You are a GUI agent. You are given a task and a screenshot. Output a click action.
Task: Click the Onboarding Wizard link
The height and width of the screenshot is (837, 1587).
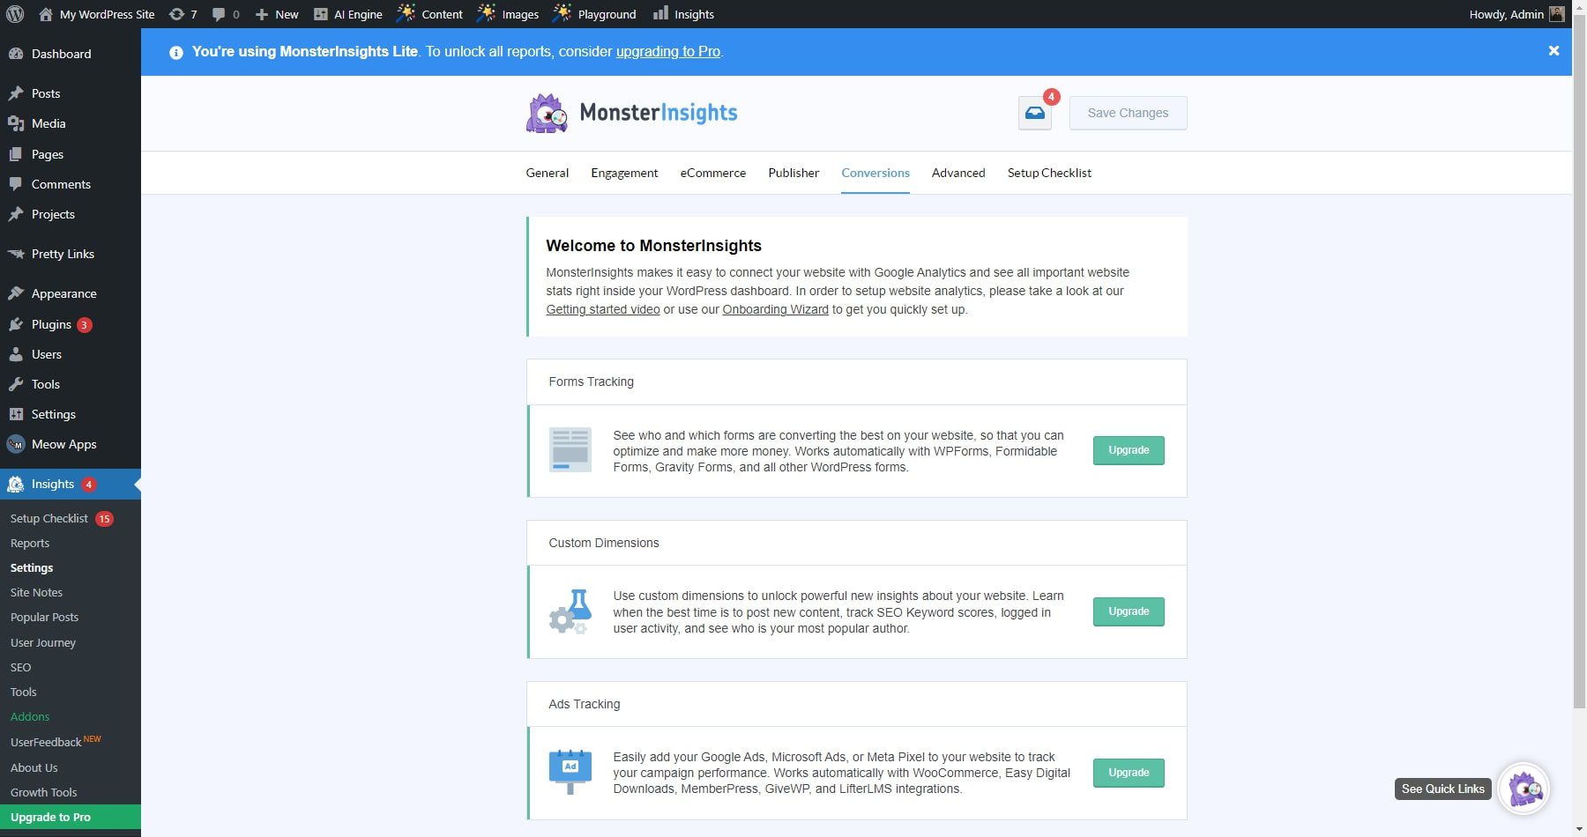774,309
